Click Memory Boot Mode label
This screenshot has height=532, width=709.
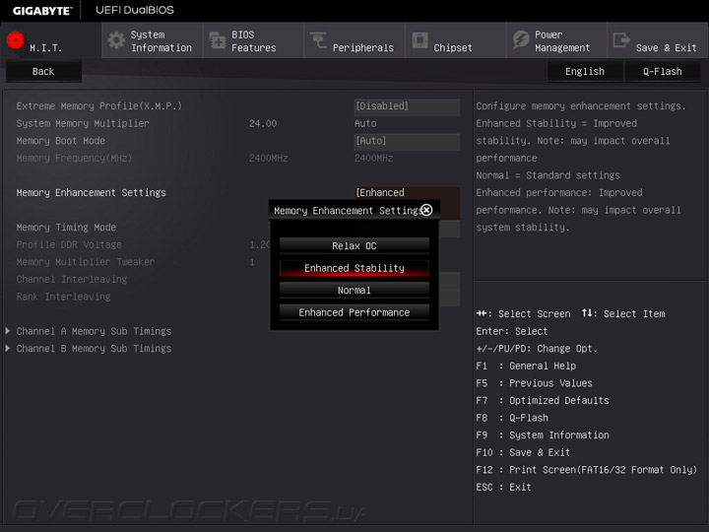[x=61, y=141]
